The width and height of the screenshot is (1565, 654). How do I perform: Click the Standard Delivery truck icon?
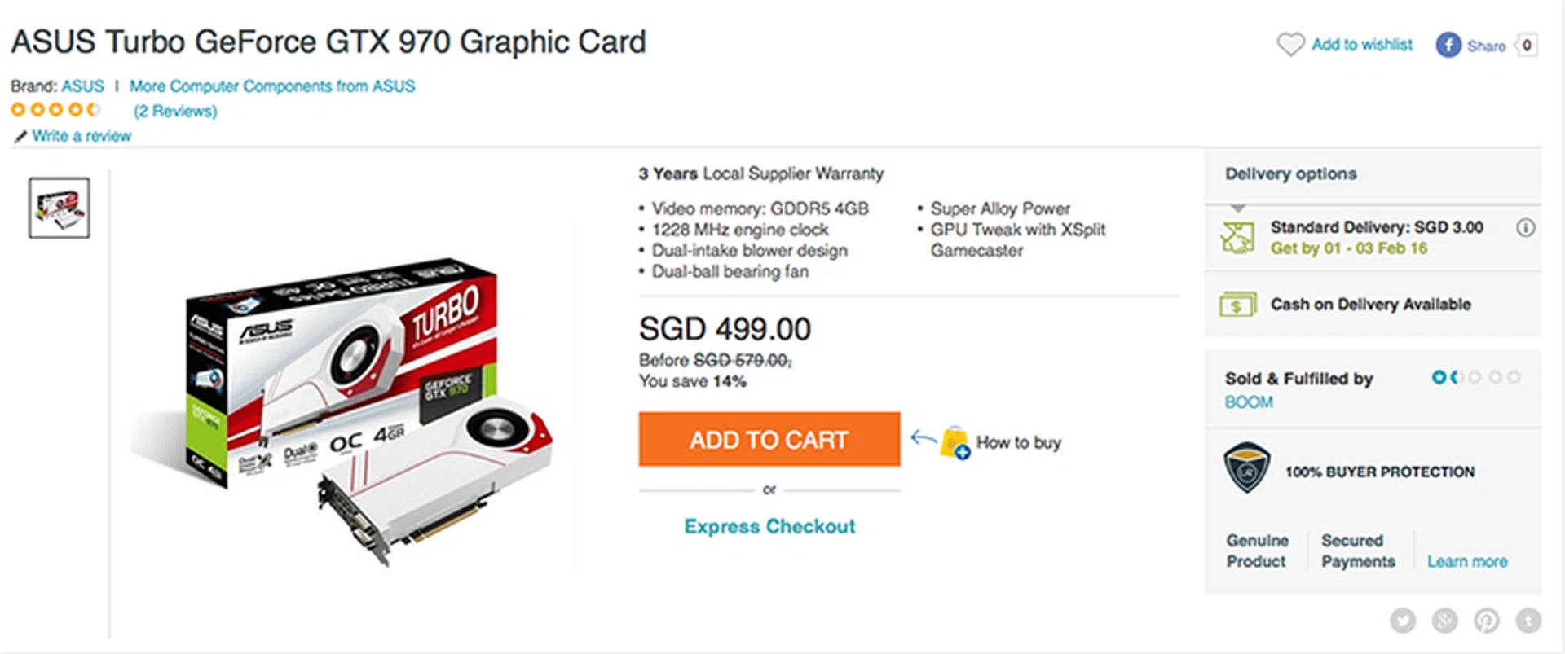pyautogui.click(x=1237, y=237)
